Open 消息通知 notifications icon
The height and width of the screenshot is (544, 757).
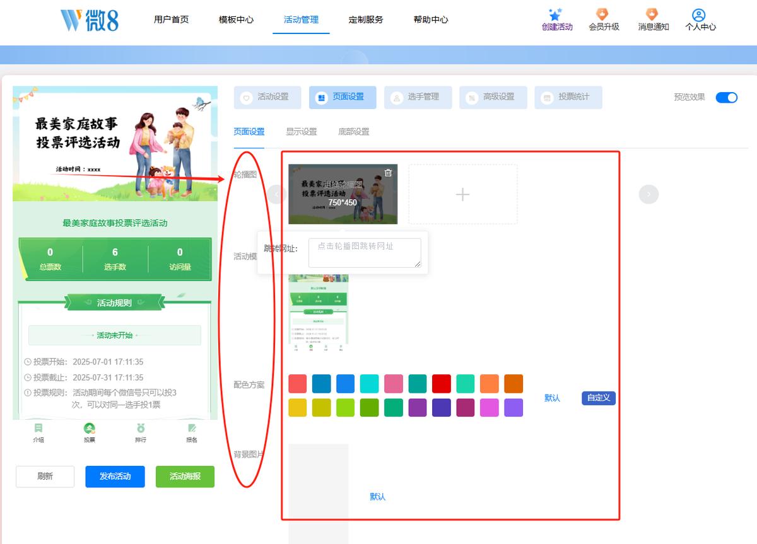coord(652,14)
